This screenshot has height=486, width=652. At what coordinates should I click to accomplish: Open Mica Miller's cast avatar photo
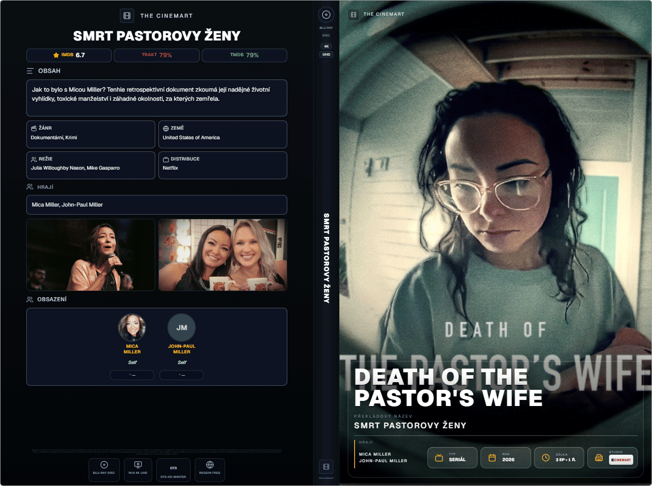[x=132, y=328]
